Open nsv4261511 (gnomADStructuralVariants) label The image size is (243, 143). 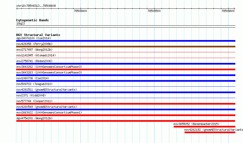pyautogui.click(x=47, y=90)
